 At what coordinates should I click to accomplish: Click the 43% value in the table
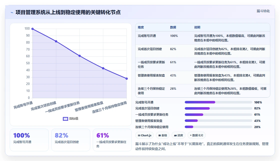[173, 76]
